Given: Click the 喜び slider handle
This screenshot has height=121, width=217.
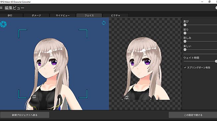Looking at the screenshot, I should click(x=185, y=25).
